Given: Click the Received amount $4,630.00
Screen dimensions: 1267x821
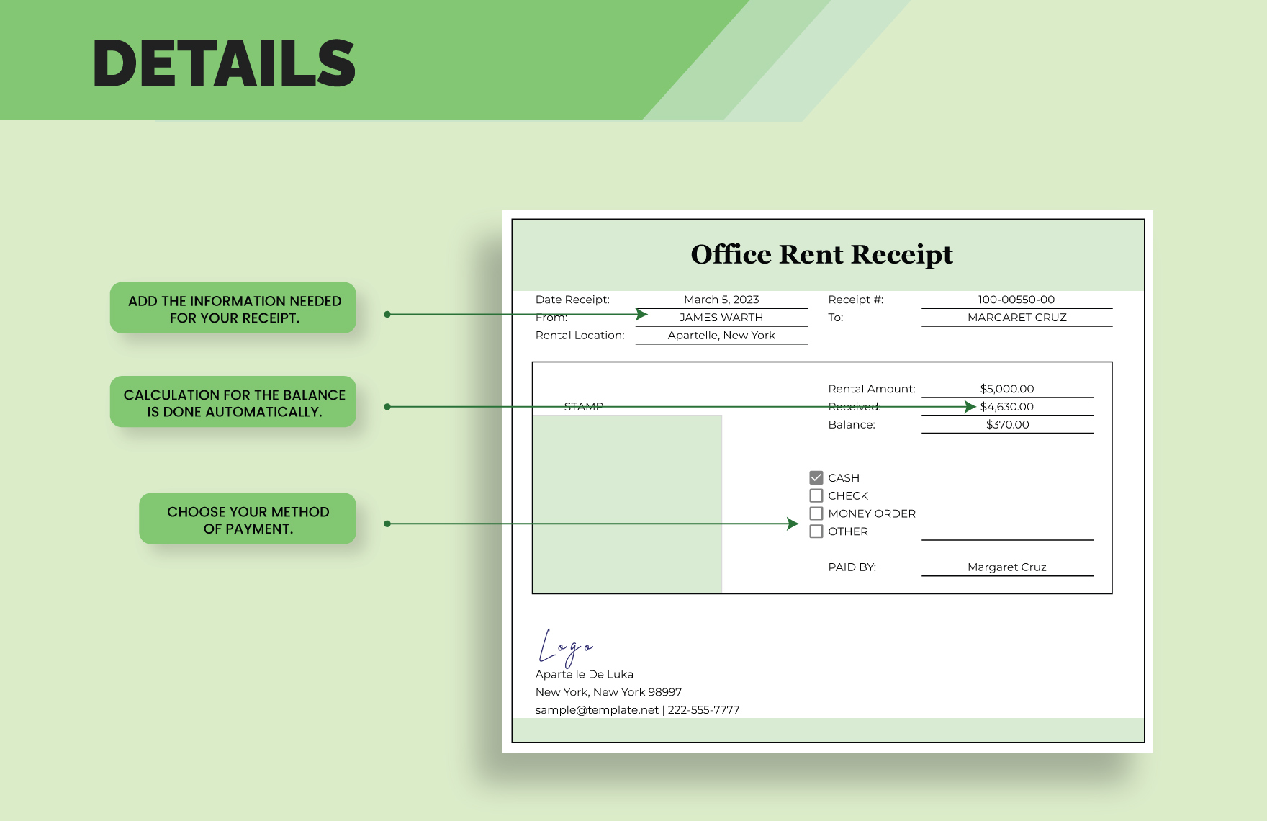Looking at the screenshot, I should pos(1008,406).
